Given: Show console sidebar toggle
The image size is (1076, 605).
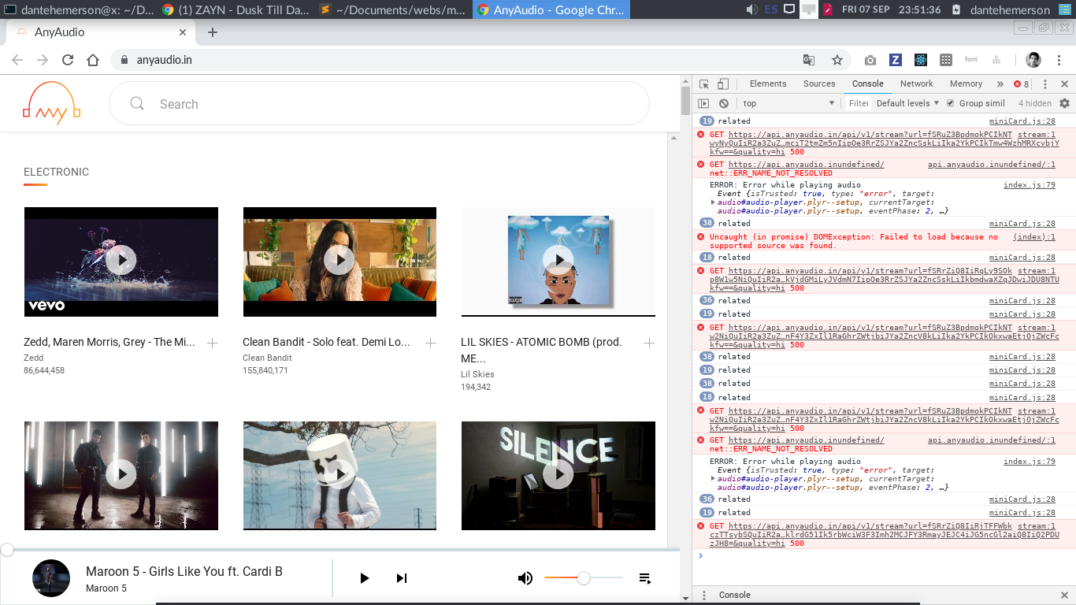Looking at the screenshot, I should point(703,103).
